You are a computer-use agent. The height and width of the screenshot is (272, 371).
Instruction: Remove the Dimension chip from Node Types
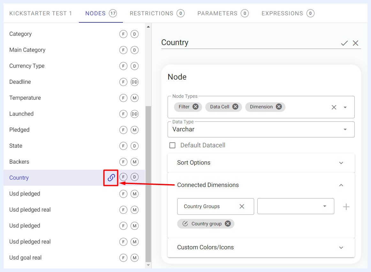(x=279, y=107)
